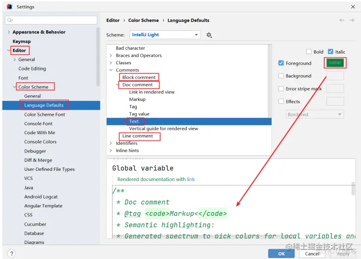Click the green Foreground color swatch
361x259 pixels.
[335, 63]
